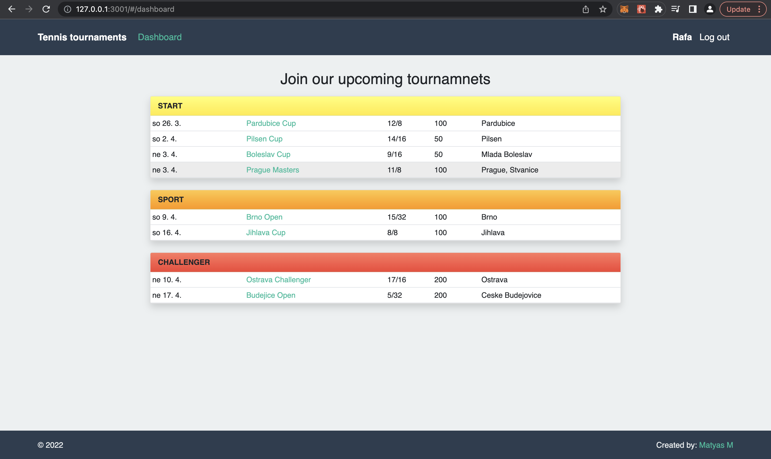The height and width of the screenshot is (459, 771).
Task: Log out of the Rafa account
Action: pos(714,37)
